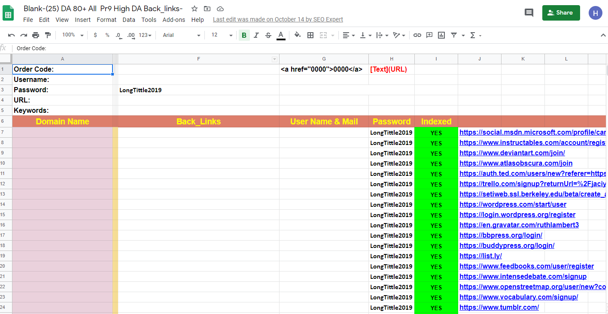Image resolution: width=608 pixels, height=314 pixels.
Task: Insert a link
Action: tap(417, 35)
